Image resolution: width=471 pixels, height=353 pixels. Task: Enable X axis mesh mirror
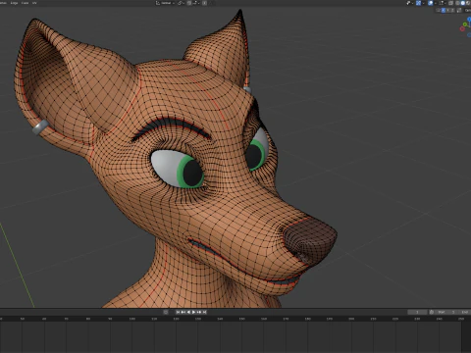tap(444, 10)
